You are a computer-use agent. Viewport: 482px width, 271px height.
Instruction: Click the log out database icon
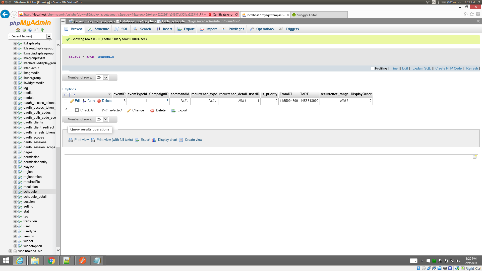(x=24, y=30)
